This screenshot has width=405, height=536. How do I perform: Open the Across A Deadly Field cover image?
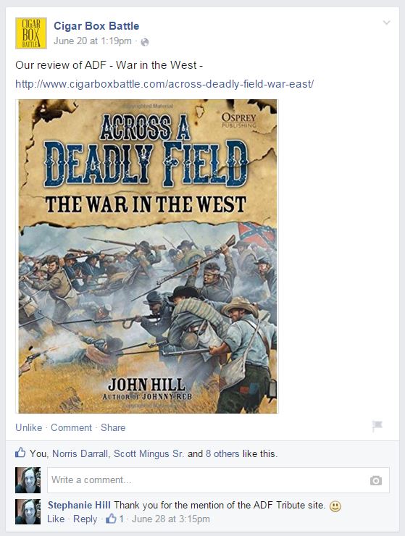point(148,256)
